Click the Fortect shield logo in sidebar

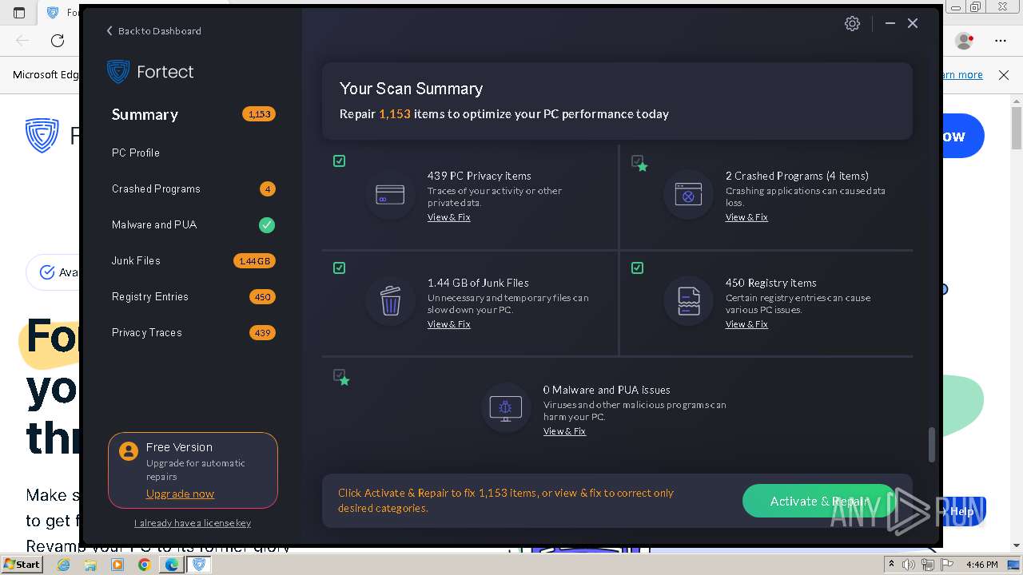point(118,71)
